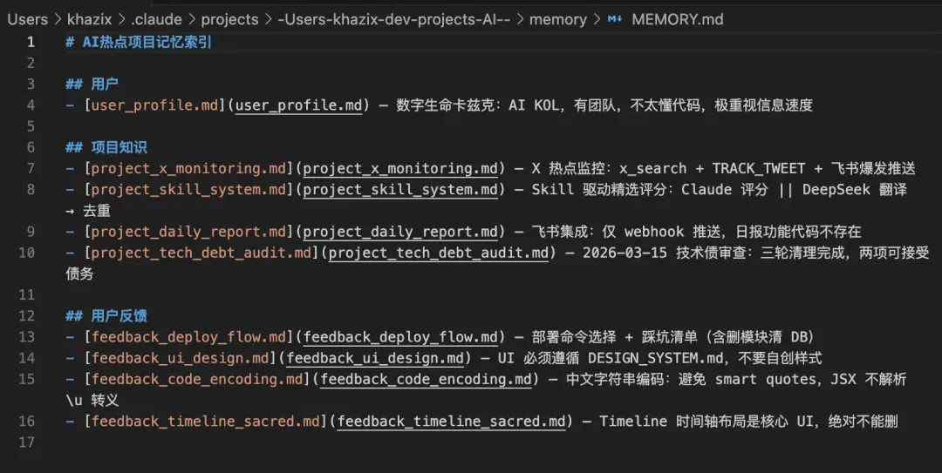Open the khazix breadcrumb segment
This screenshot has height=473, width=942.
[x=90, y=19]
